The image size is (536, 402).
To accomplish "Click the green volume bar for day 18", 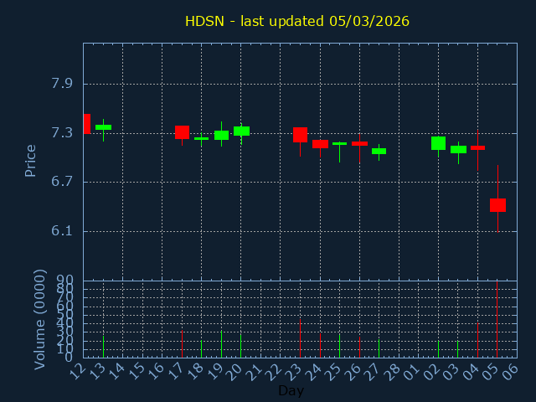I will tap(201, 349).
